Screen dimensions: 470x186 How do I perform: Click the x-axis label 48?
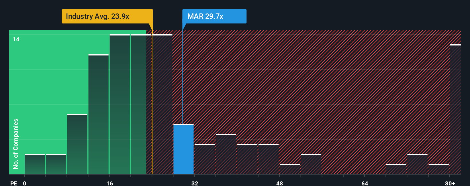pos(280,183)
